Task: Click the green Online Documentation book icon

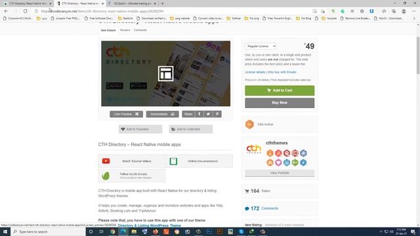Action: click(173, 161)
